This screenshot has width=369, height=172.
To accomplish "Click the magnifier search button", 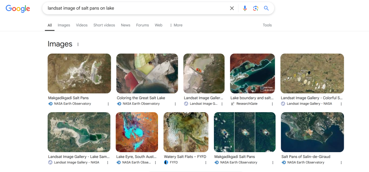I will [x=266, y=8].
